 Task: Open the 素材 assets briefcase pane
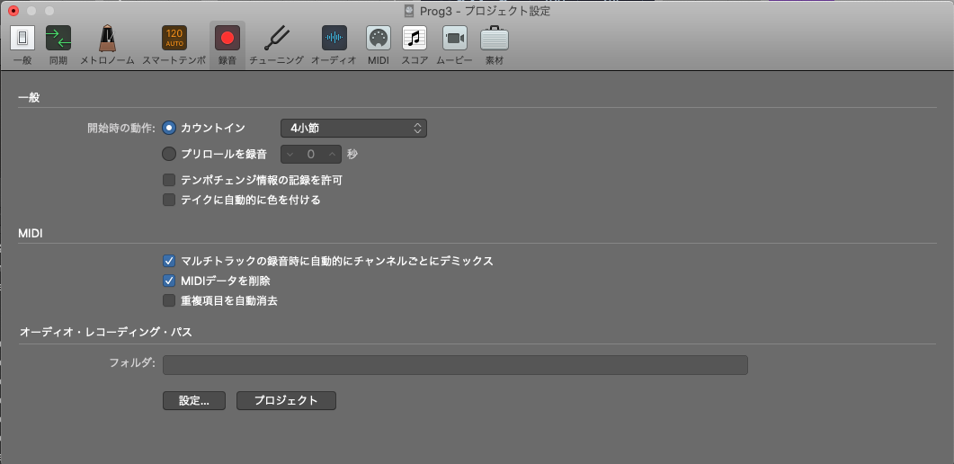click(494, 45)
